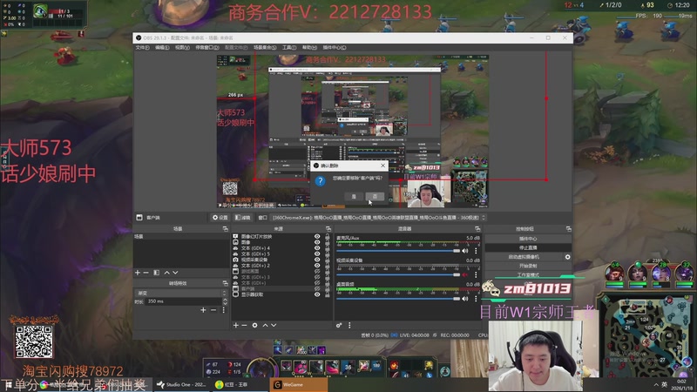Open 视频采集设备 audio three-dot options menu
The height and width of the screenshot is (392, 697).
tap(476, 274)
